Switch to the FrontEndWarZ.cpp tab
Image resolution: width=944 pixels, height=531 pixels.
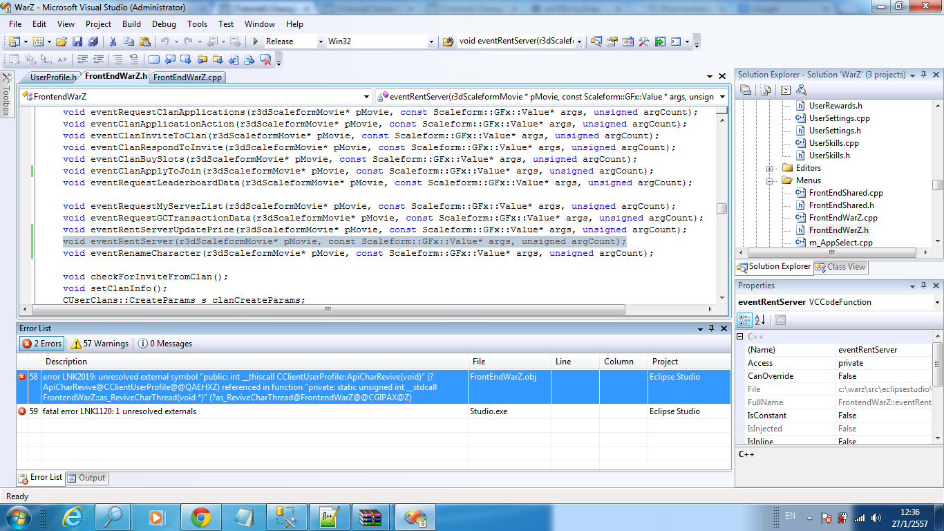(187, 77)
